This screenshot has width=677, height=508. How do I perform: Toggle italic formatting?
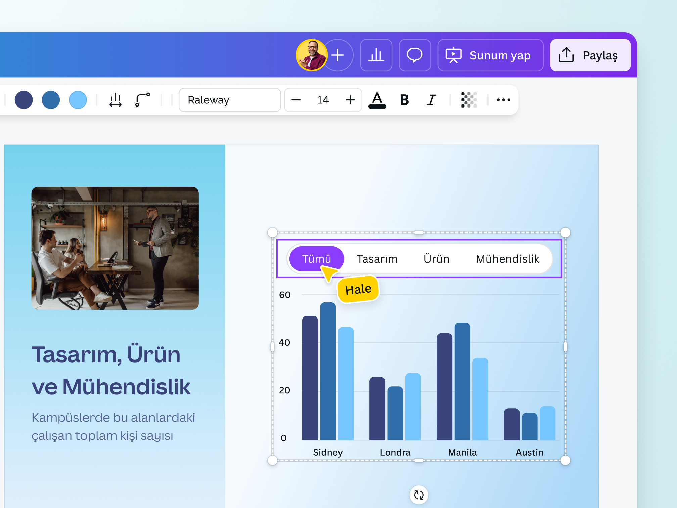pyautogui.click(x=432, y=100)
